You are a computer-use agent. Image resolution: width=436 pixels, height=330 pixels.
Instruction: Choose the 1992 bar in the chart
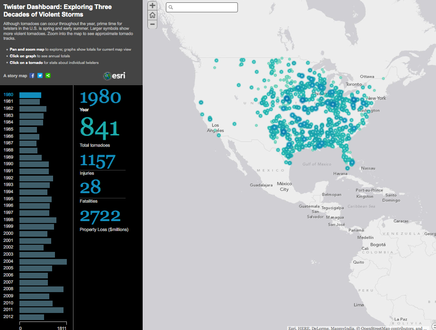tap(36, 178)
